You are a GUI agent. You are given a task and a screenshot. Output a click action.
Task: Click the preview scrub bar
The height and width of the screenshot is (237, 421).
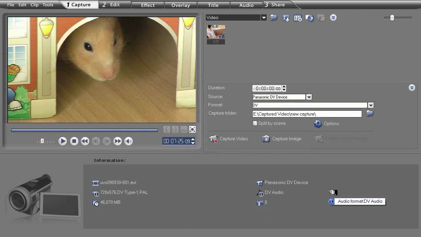point(85,130)
